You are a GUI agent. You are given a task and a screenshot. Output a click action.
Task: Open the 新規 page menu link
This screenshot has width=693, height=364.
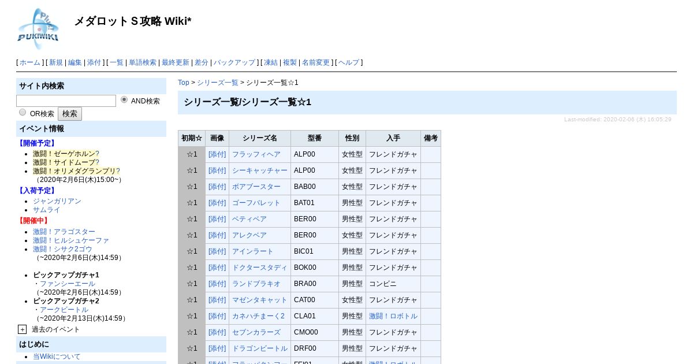point(55,62)
